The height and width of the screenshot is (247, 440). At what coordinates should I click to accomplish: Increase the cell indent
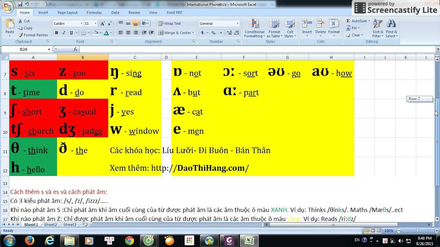(x=151, y=33)
